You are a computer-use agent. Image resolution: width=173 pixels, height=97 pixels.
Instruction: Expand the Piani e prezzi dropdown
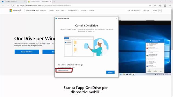[61, 11]
